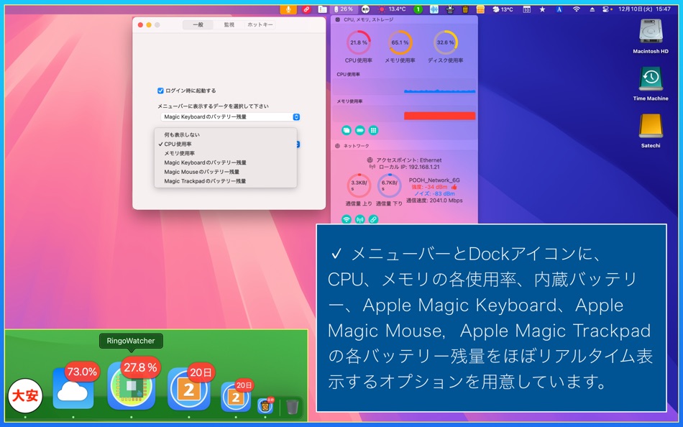
Task: Click the magic hat menu bar icon
Action: click(450, 9)
